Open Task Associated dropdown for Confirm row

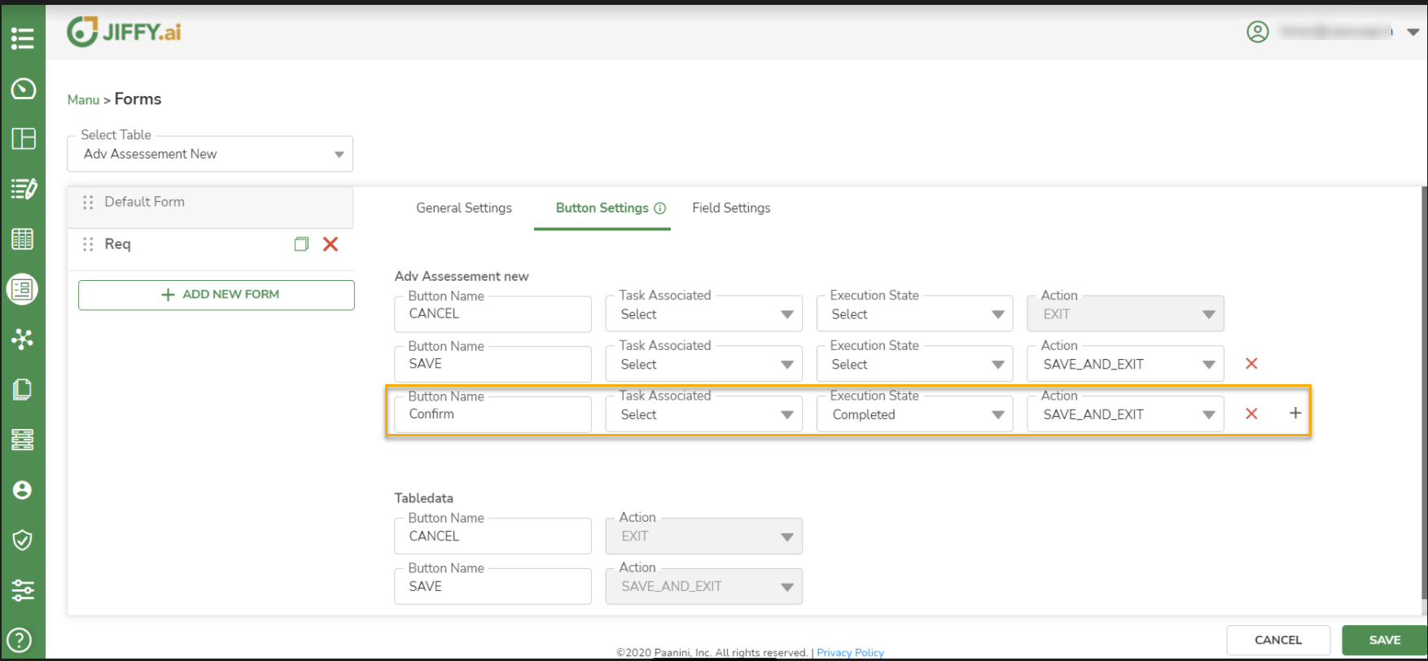(x=703, y=414)
